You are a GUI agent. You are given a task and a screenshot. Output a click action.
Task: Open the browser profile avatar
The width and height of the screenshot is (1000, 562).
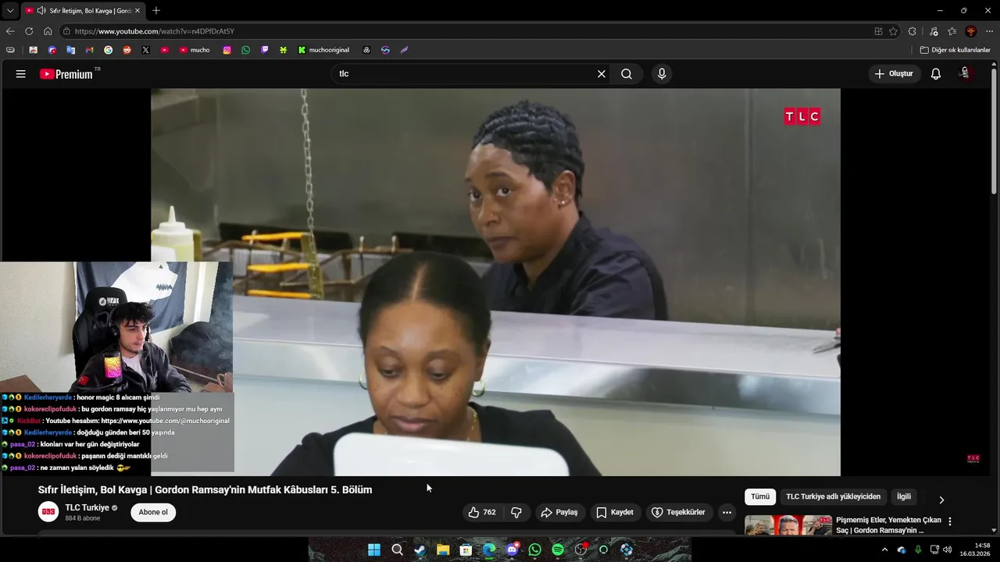pos(971,31)
